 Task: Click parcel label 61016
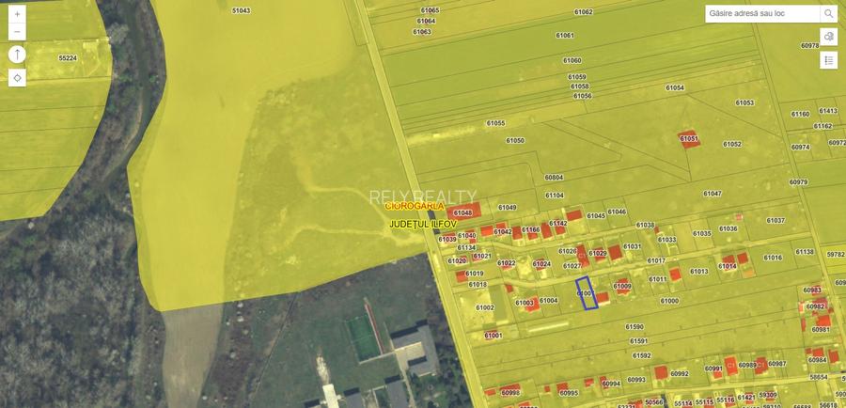773,258
